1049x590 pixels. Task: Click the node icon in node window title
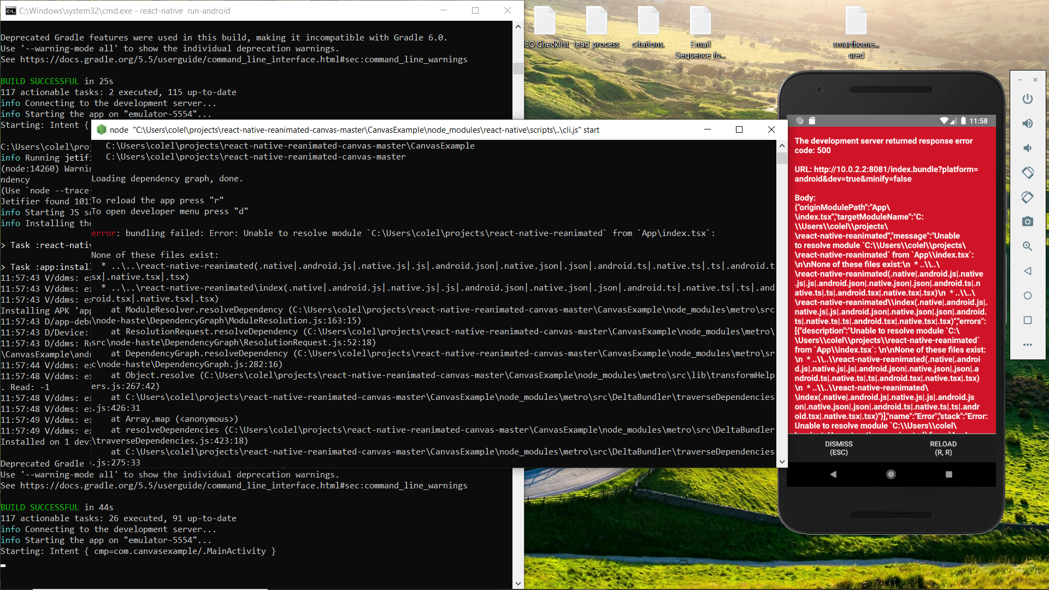(x=101, y=129)
